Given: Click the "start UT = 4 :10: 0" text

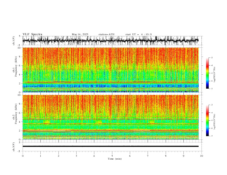Looking at the screenshot, I should [138, 34].
